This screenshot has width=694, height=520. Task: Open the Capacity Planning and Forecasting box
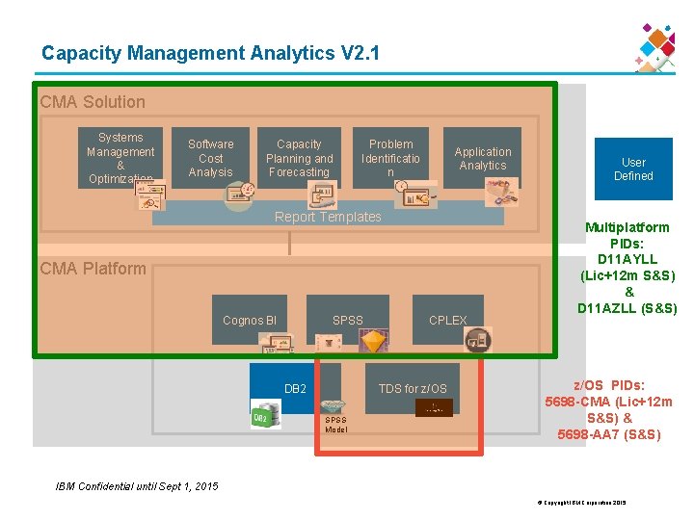[299, 158]
